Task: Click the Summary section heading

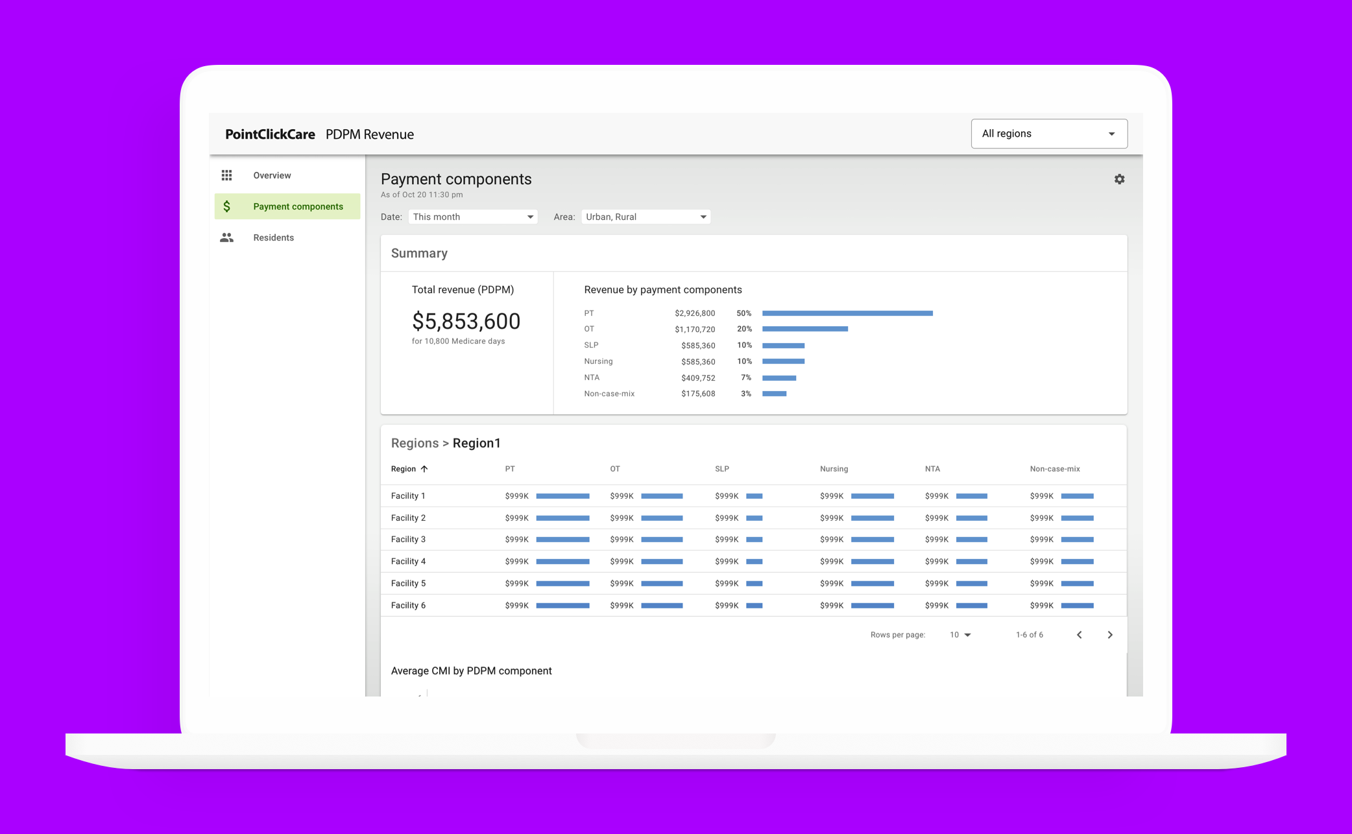Action: (x=419, y=254)
